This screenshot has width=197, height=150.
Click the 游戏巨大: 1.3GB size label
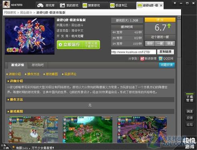(127, 20)
